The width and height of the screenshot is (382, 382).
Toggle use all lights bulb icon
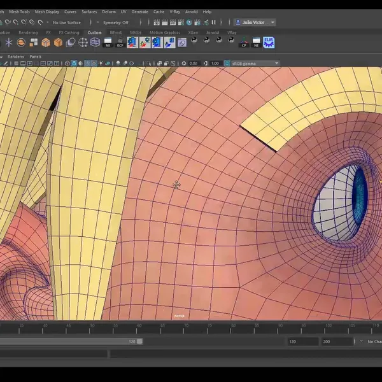point(101,63)
